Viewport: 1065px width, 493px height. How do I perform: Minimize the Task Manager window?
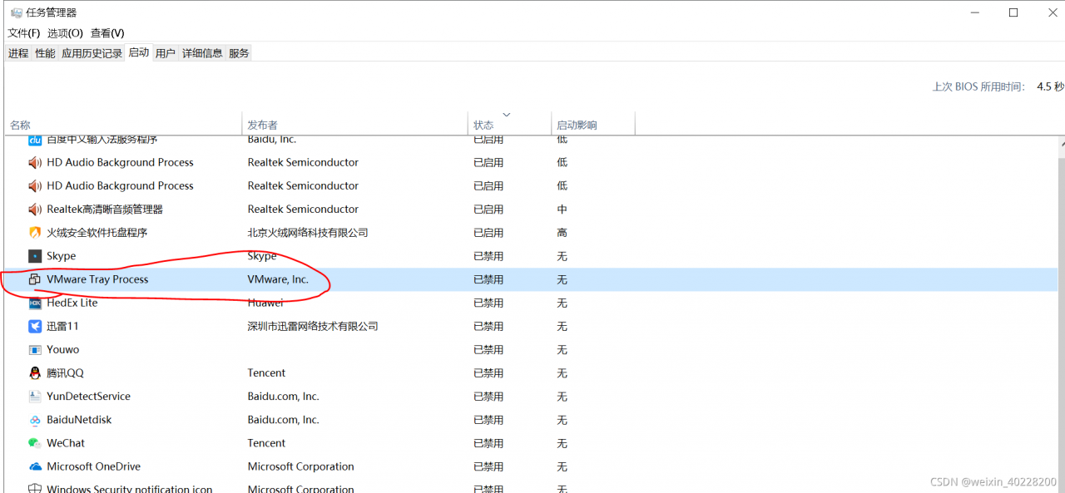[x=975, y=12]
